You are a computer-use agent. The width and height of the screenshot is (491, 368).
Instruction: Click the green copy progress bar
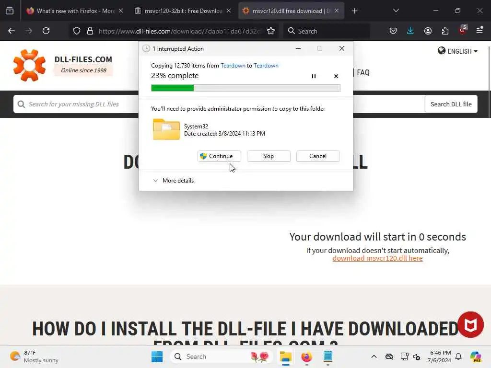pos(245,88)
